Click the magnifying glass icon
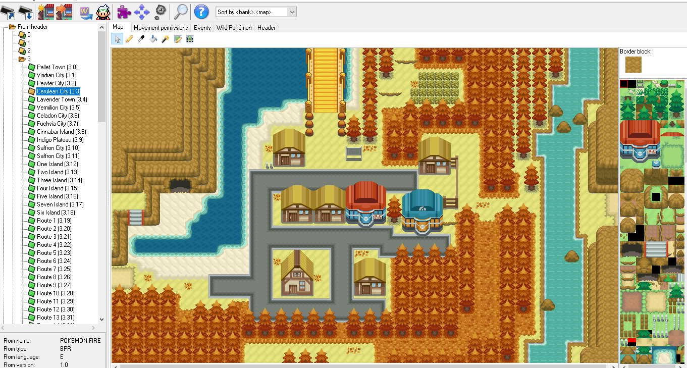The image size is (687, 368). coord(180,12)
